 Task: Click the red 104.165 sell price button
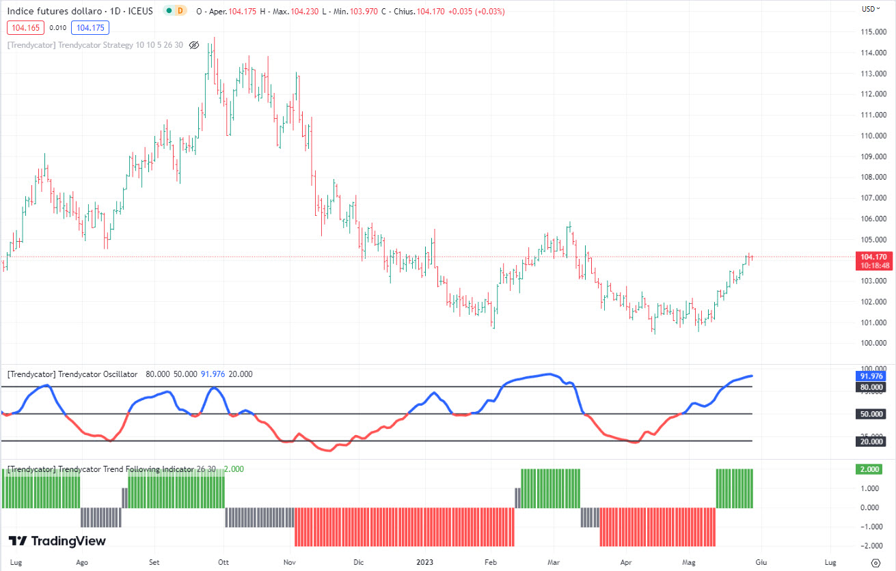pyautogui.click(x=26, y=28)
